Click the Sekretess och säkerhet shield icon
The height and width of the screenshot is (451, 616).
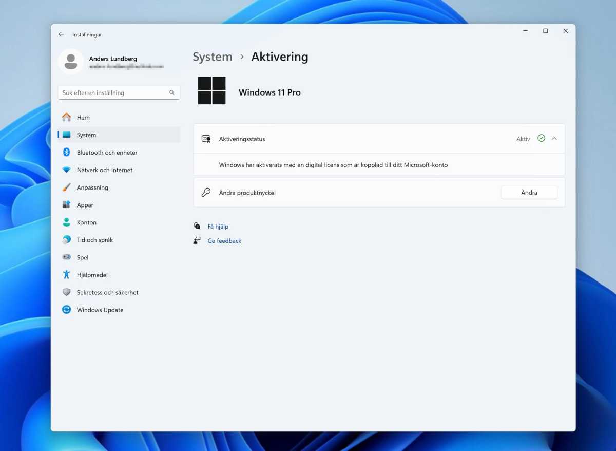pyautogui.click(x=66, y=292)
